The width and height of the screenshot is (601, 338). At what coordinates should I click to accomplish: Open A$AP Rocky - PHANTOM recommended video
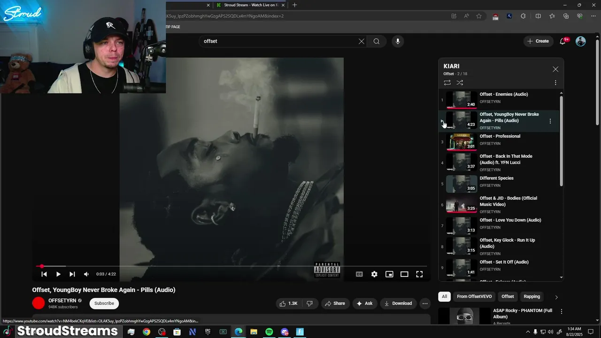pyautogui.click(x=522, y=314)
